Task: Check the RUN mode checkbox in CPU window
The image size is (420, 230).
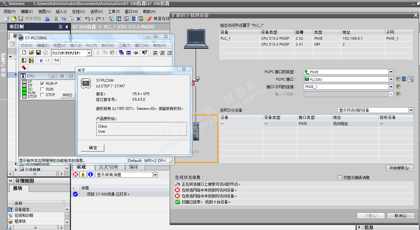Action: click(x=42, y=89)
